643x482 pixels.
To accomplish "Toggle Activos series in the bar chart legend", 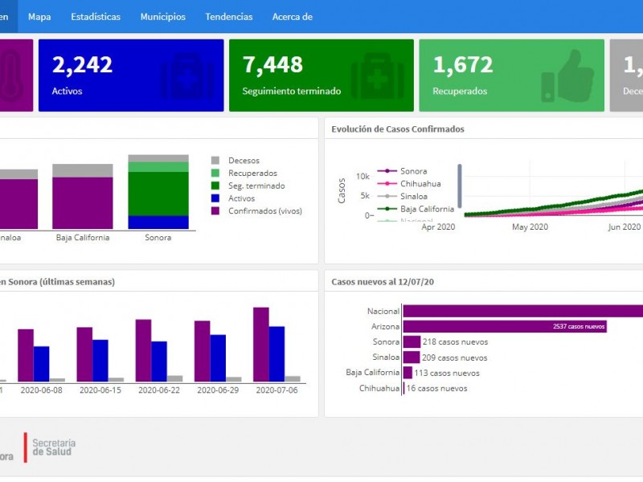I will click(x=233, y=198).
